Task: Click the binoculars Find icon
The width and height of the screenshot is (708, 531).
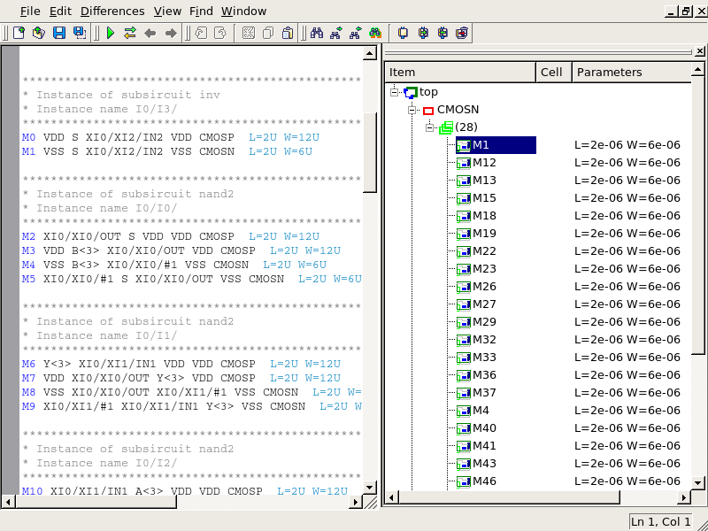Action: [316, 33]
